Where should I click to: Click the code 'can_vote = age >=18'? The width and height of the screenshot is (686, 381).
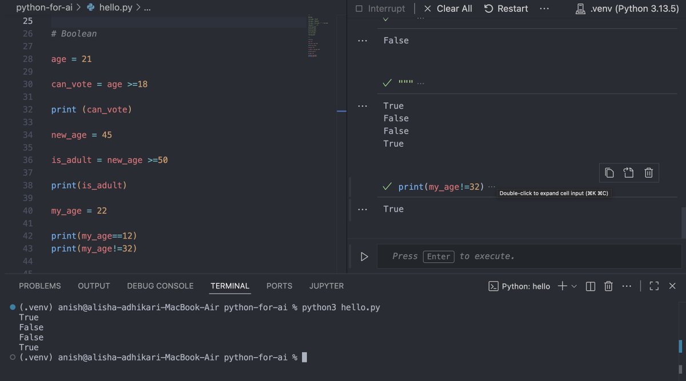pos(99,84)
